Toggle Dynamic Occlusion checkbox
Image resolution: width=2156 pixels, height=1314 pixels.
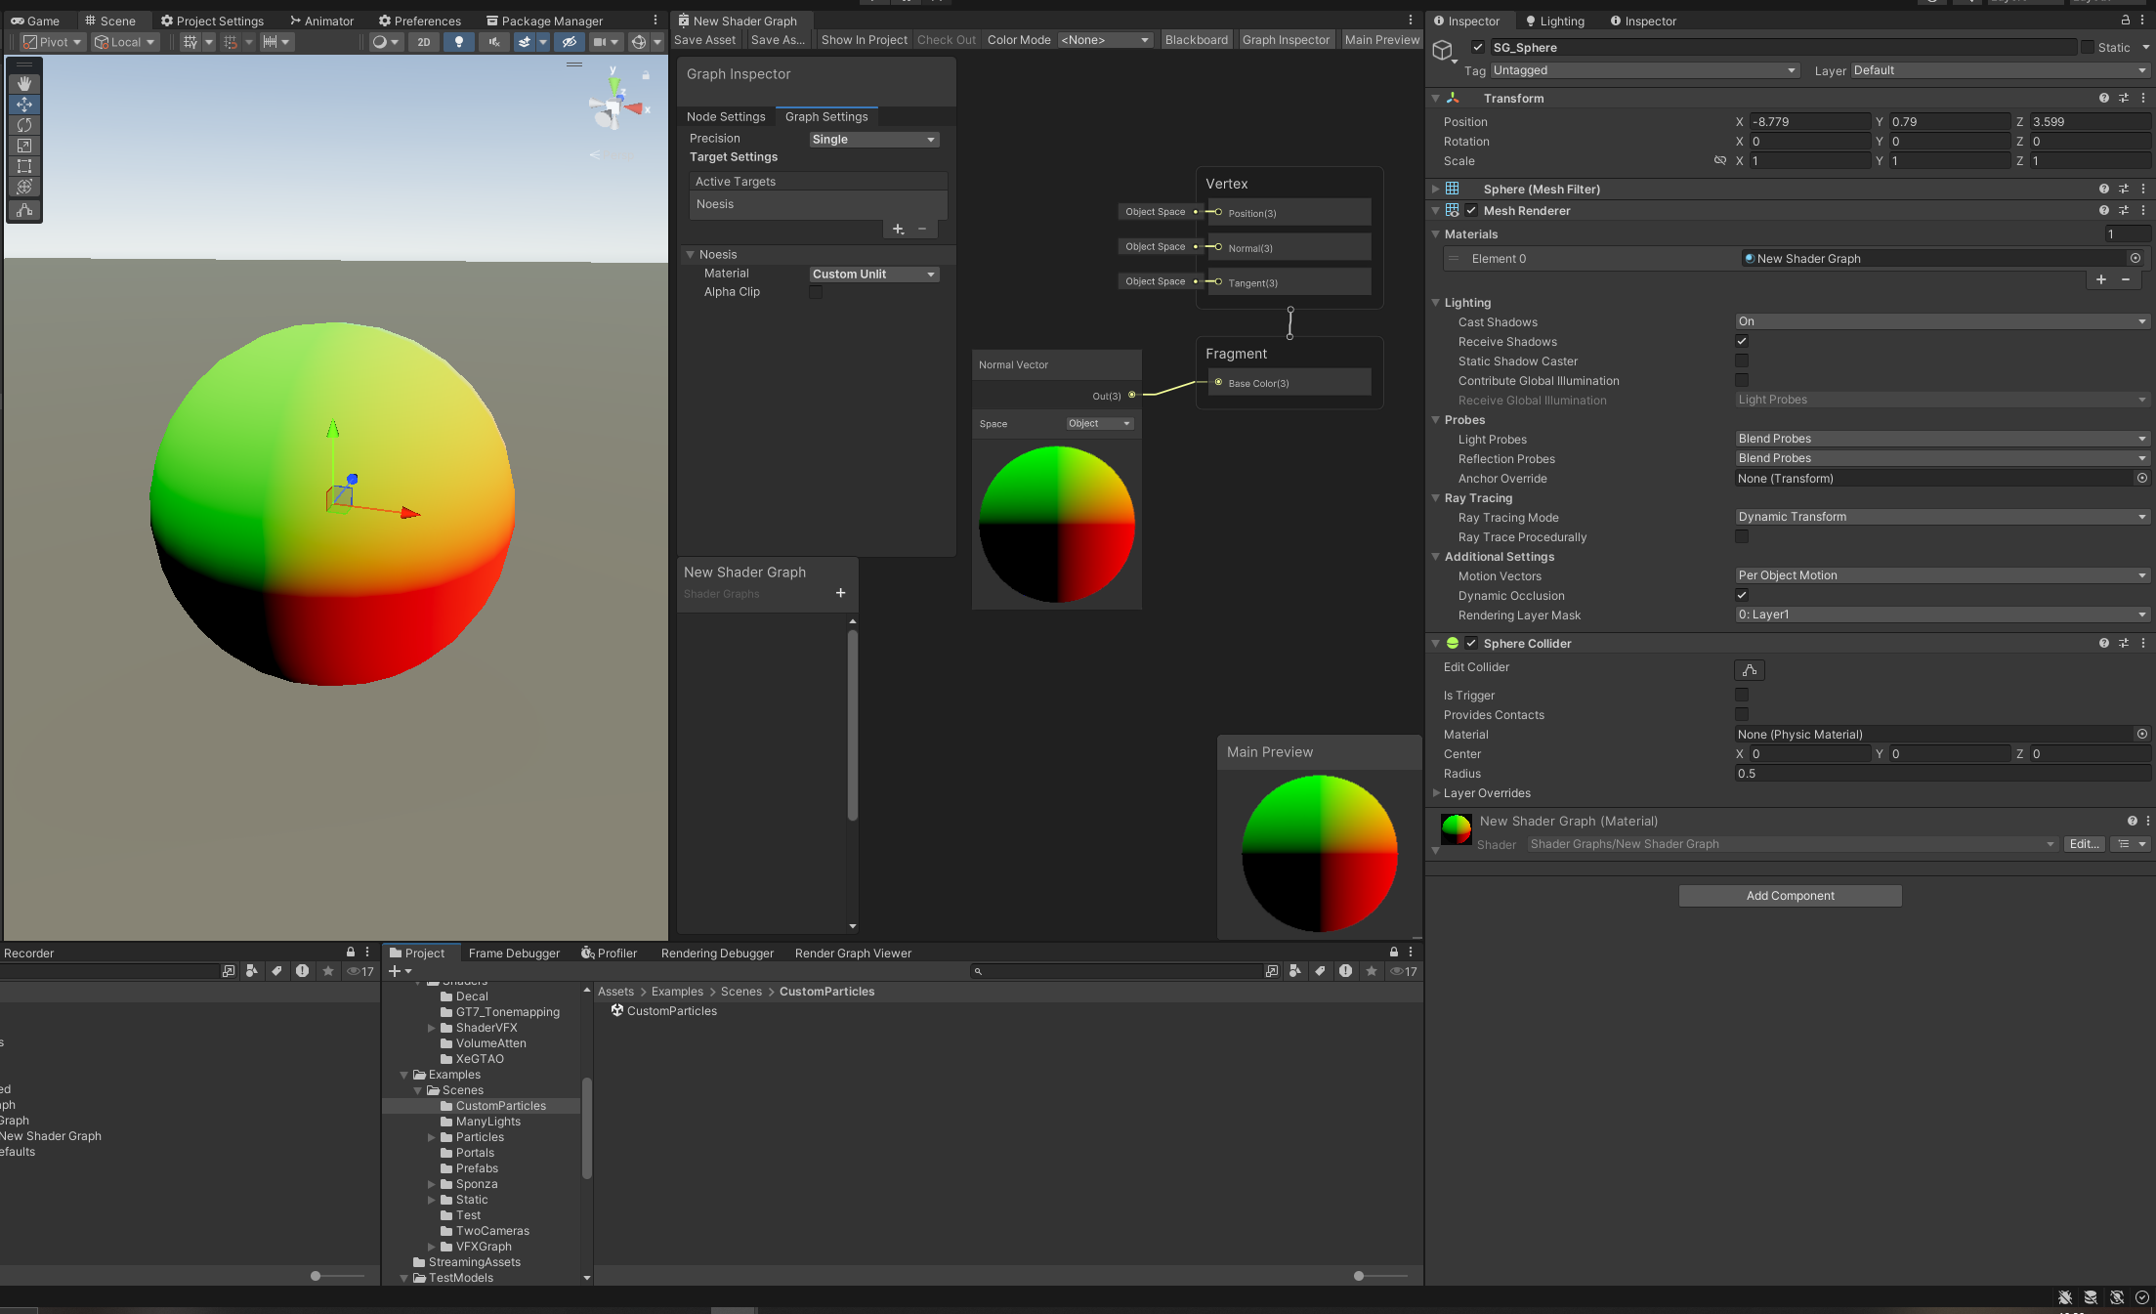click(1742, 595)
